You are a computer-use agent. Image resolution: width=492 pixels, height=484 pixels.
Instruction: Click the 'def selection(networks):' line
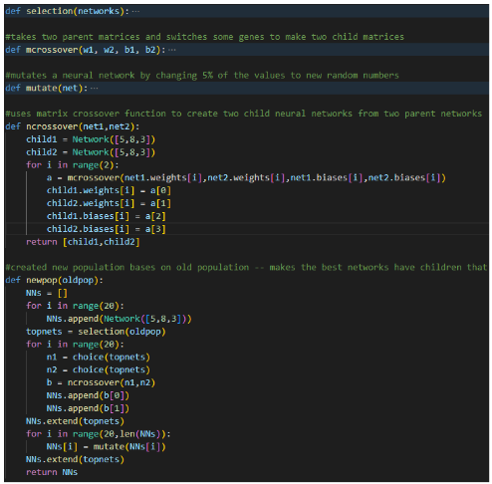point(67,11)
